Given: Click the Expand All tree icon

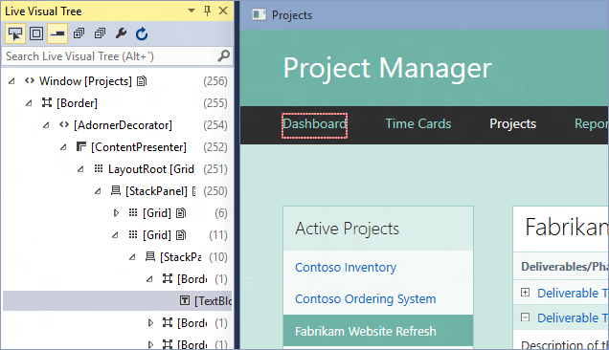Looking at the screenshot, I should pos(79,33).
